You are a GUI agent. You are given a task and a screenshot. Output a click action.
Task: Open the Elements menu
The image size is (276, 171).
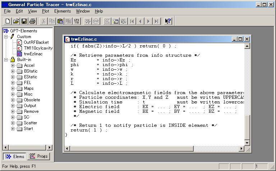pos(63,11)
